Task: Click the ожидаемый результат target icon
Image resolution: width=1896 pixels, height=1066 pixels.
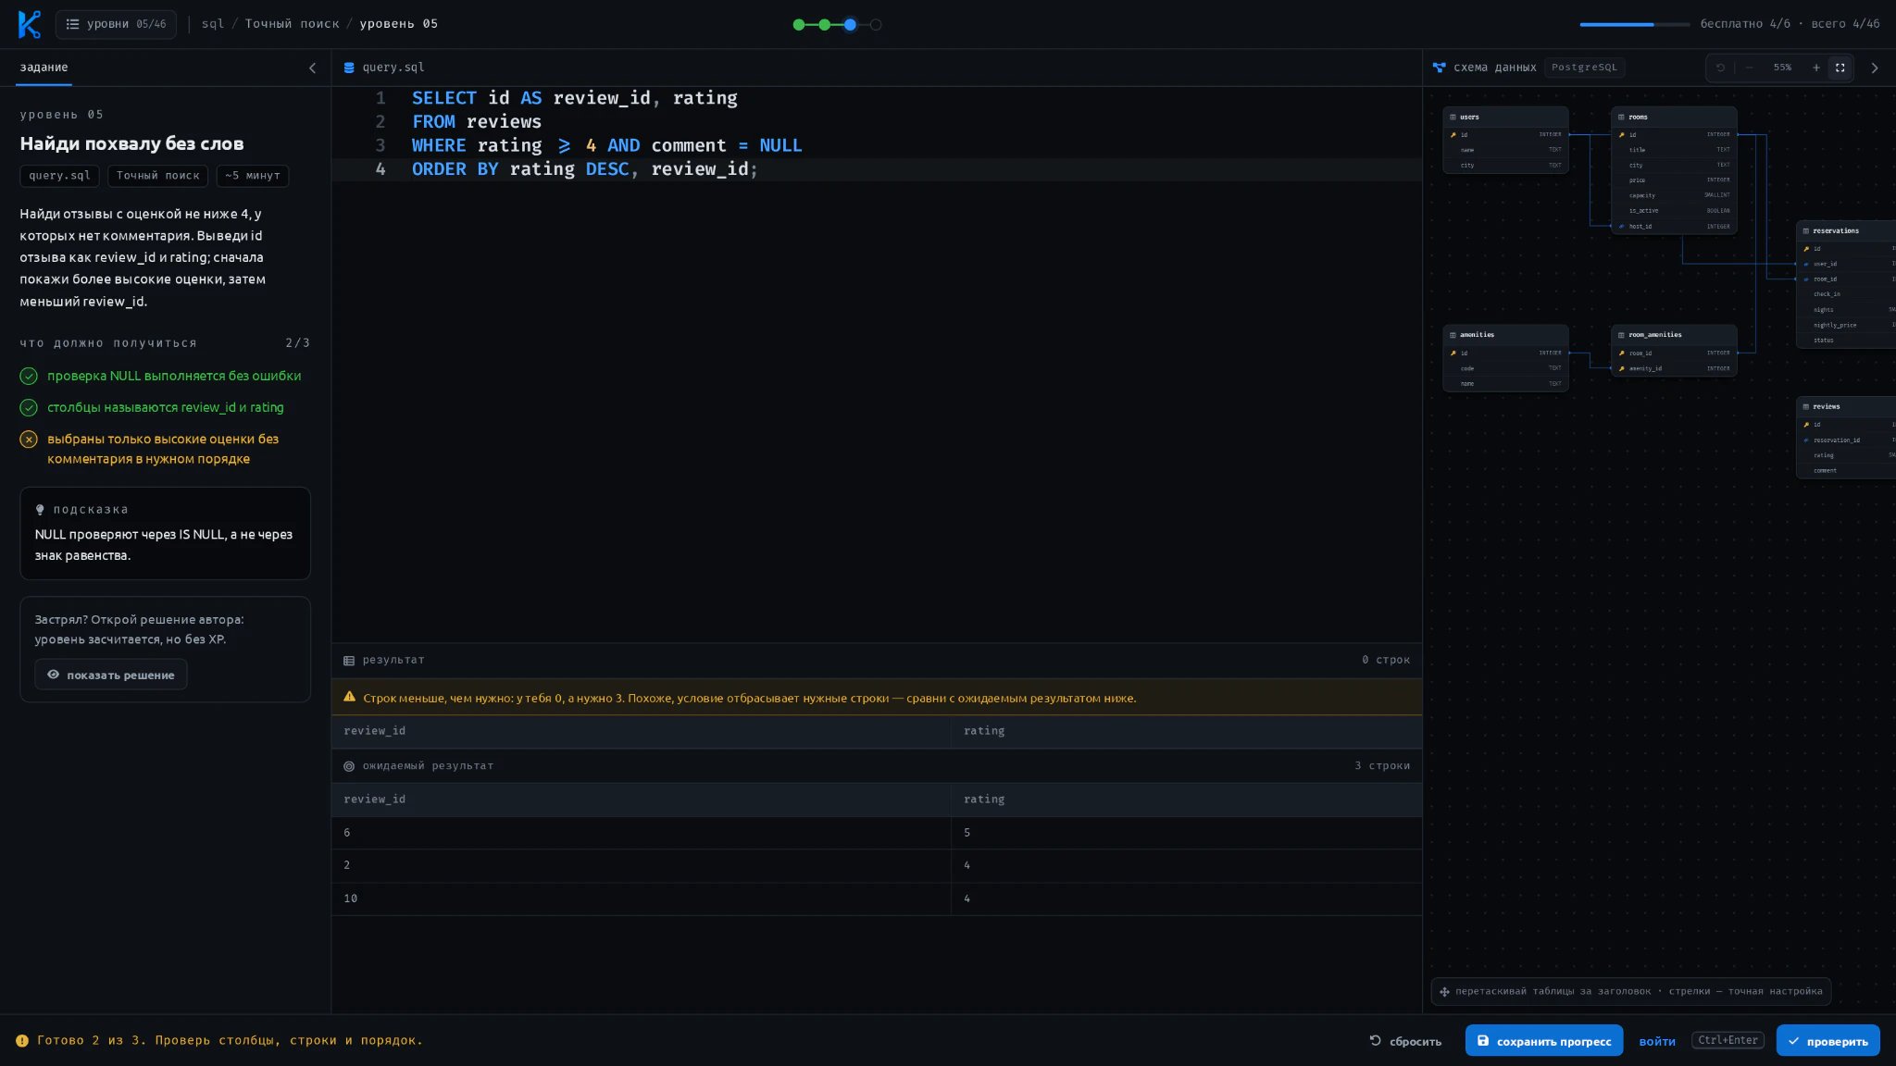Action: [349, 766]
